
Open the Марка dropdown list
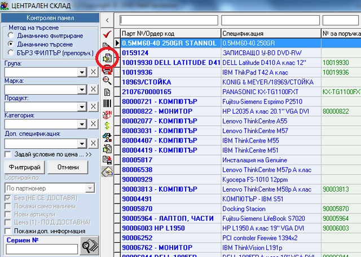coord(82,90)
